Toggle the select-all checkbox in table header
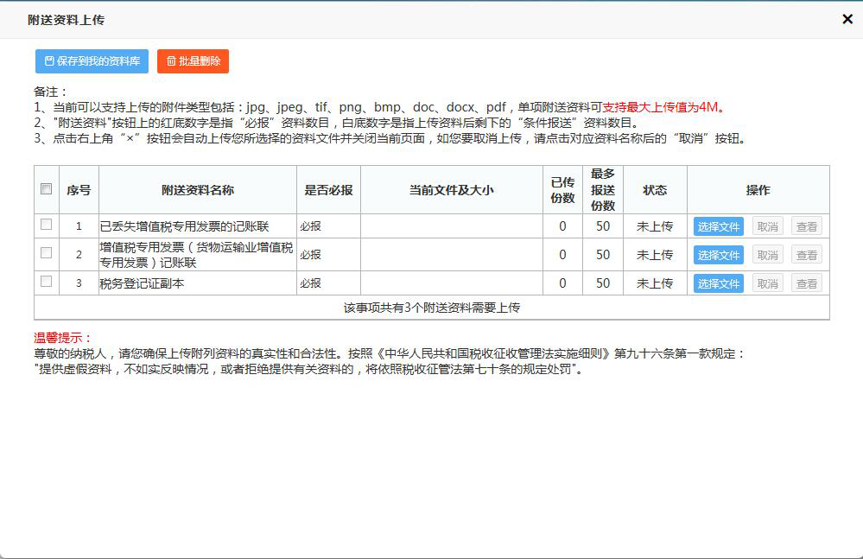The width and height of the screenshot is (863, 559). click(x=47, y=189)
